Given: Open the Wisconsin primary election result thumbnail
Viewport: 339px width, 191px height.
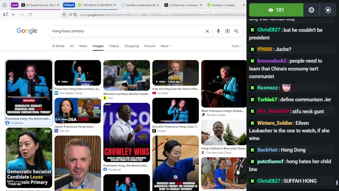Looking at the screenshot, I should point(127,75).
